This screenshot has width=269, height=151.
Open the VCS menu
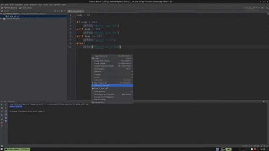click(51, 5)
